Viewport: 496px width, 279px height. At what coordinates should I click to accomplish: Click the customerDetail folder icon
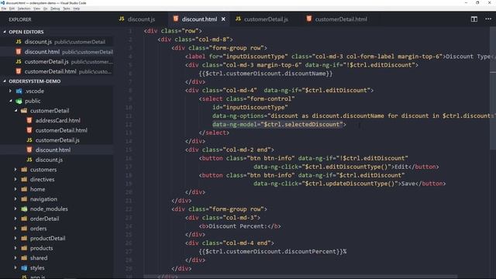(24, 111)
